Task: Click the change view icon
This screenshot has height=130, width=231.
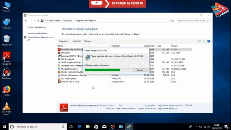Action: coord(199,41)
